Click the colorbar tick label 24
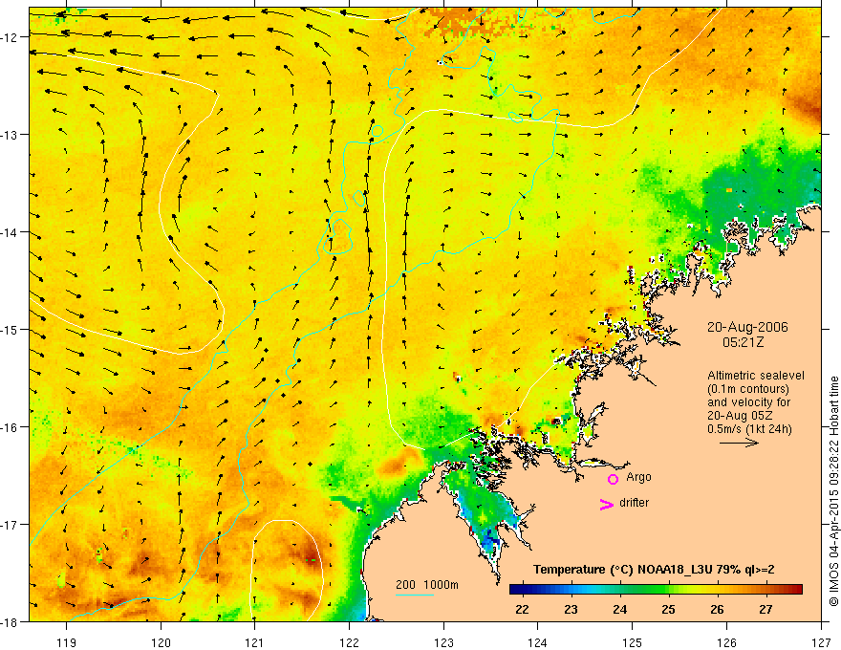This screenshot has height=650, width=841. 619,609
